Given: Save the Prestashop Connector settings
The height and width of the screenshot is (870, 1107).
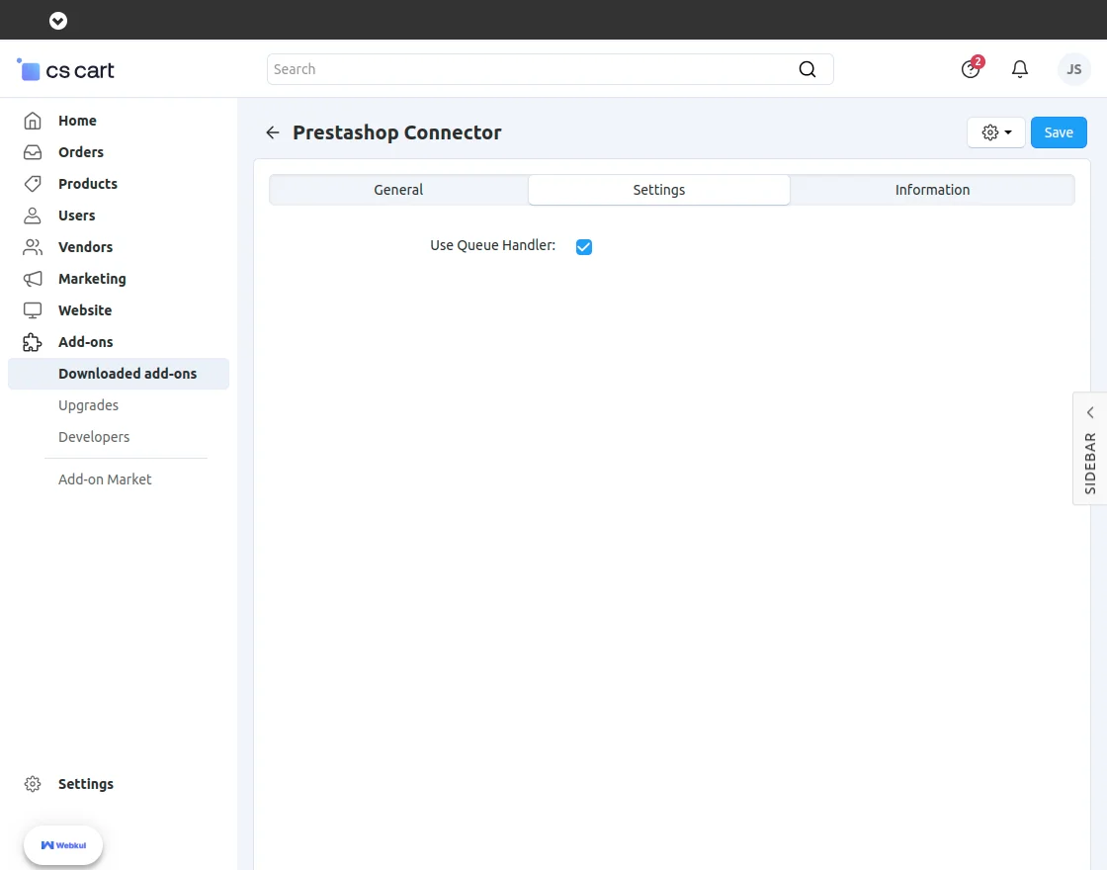Looking at the screenshot, I should coord(1058,131).
